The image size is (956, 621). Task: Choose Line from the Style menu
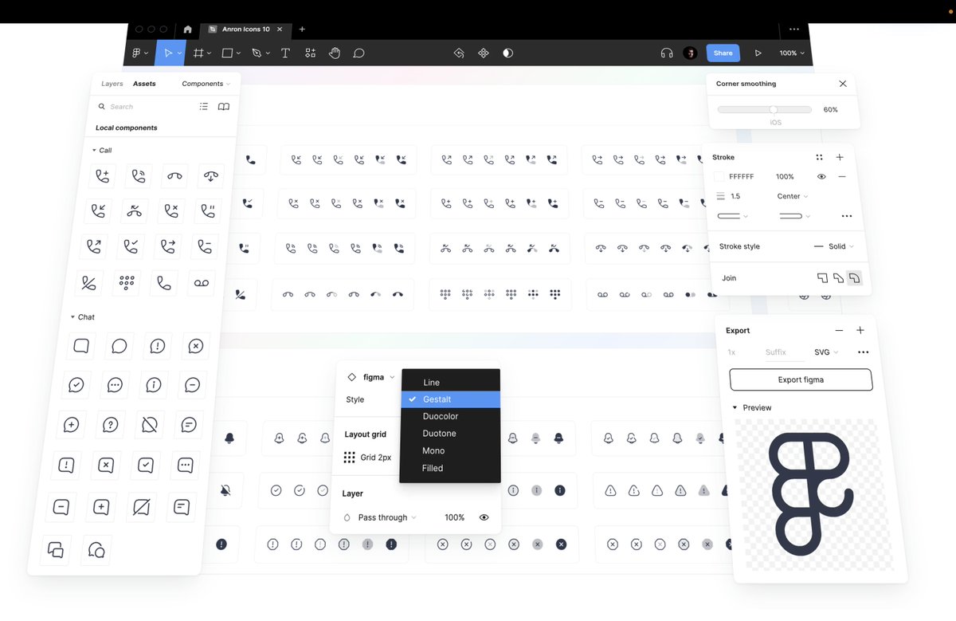click(450, 383)
